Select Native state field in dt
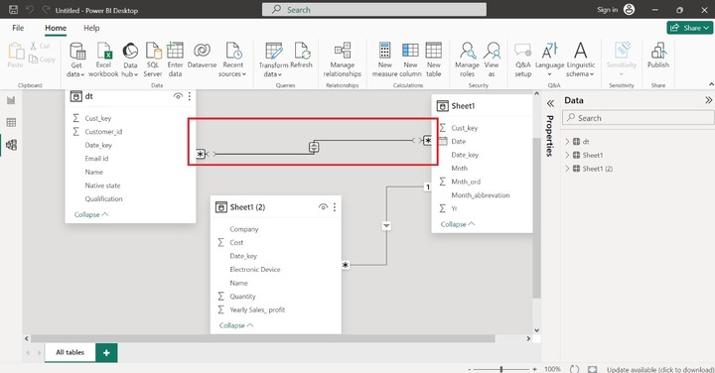715x373 pixels. pyautogui.click(x=102, y=186)
